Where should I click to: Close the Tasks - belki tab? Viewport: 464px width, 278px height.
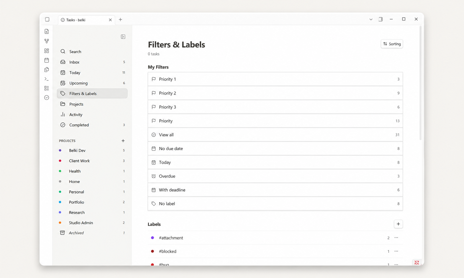[x=110, y=20]
